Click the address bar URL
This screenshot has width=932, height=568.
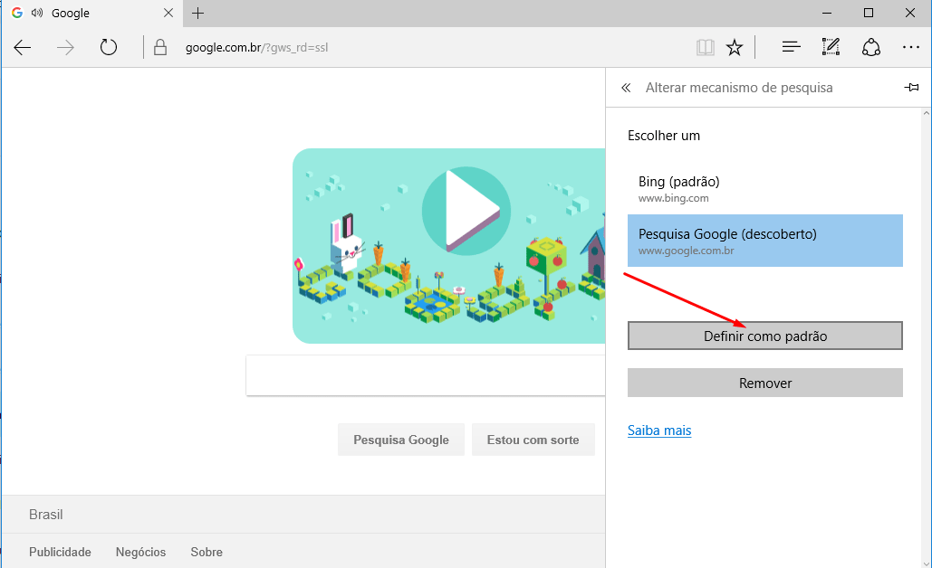pos(256,47)
